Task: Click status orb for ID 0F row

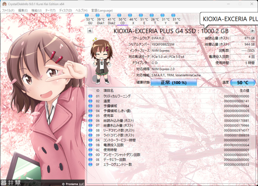Action: (90, 165)
